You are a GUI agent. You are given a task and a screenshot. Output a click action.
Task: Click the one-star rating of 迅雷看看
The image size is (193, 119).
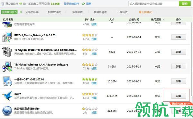coord(90,109)
